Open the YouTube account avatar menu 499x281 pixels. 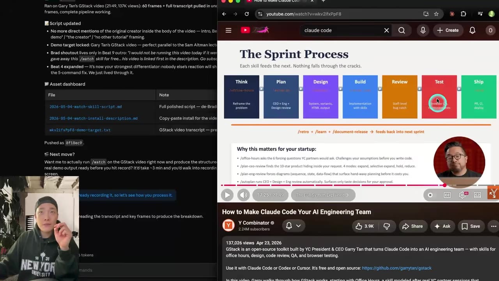click(x=490, y=30)
